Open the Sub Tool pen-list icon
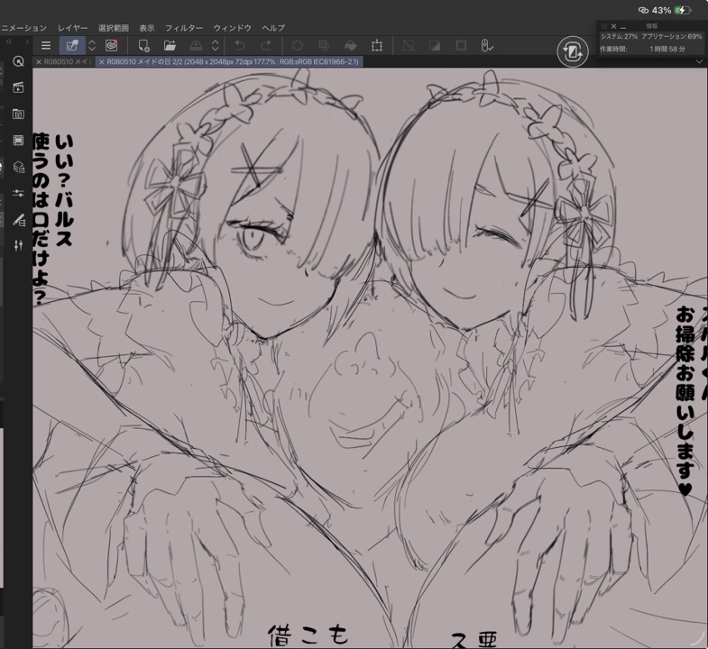This screenshot has width=708, height=649. pyautogui.click(x=19, y=220)
